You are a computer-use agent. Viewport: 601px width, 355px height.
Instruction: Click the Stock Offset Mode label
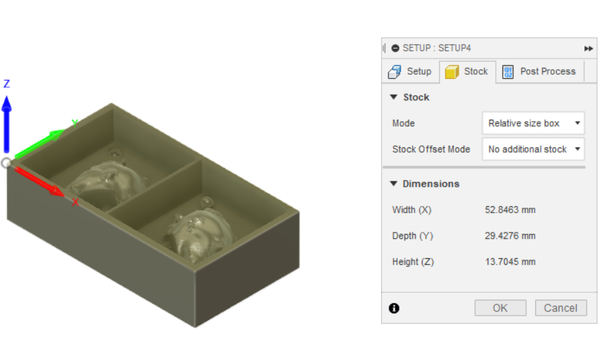click(x=431, y=149)
